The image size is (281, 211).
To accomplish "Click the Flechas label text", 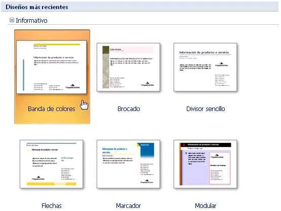I will [52, 205].
